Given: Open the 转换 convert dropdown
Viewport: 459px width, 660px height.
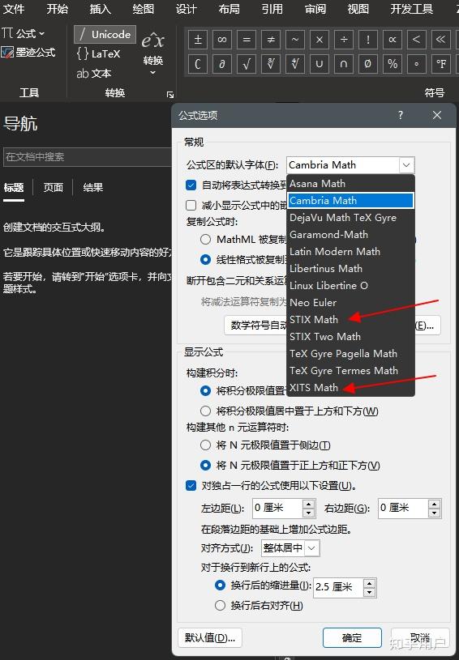Looking at the screenshot, I should click(x=152, y=53).
